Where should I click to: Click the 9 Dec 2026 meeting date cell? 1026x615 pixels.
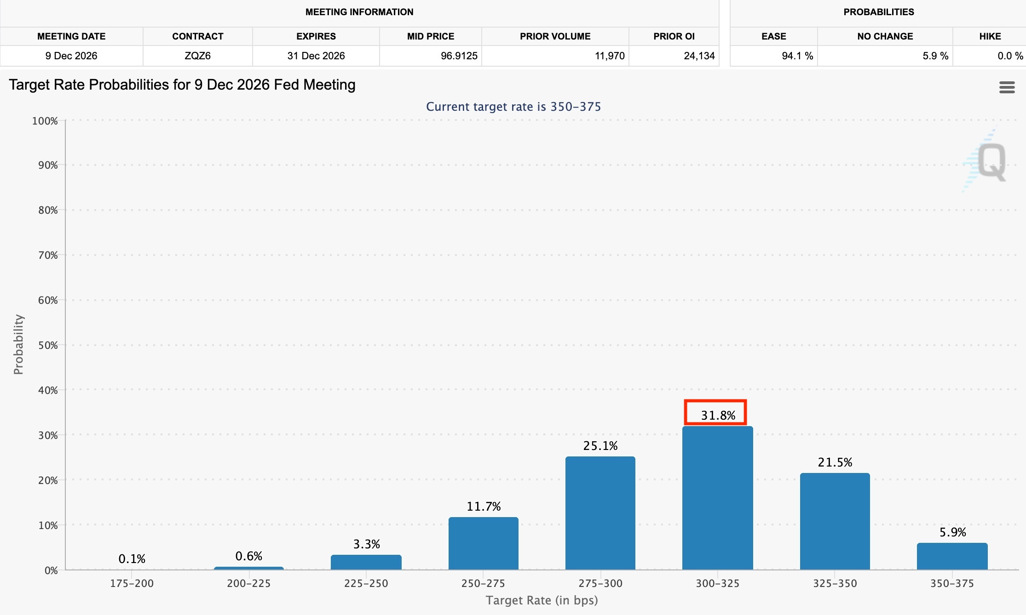pyautogui.click(x=71, y=56)
